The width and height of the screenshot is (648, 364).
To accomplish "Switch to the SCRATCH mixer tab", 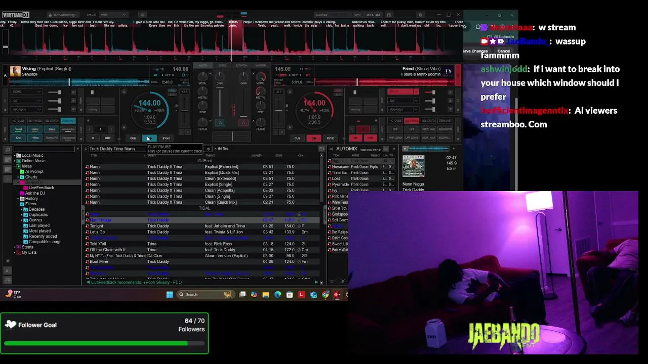I will (241, 65).
